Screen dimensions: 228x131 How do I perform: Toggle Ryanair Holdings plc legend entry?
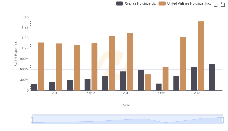pyautogui.click(x=136, y=3)
